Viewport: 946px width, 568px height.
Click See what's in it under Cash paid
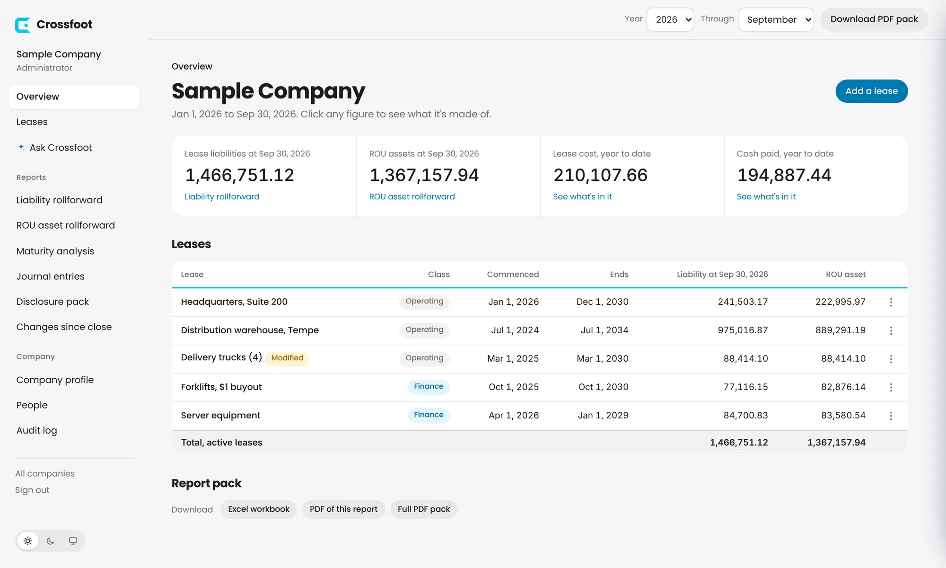click(x=766, y=196)
